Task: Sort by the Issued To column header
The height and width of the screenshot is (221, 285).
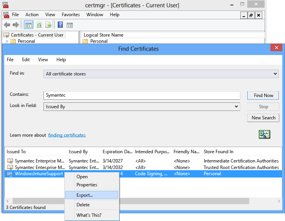Action: (36, 152)
